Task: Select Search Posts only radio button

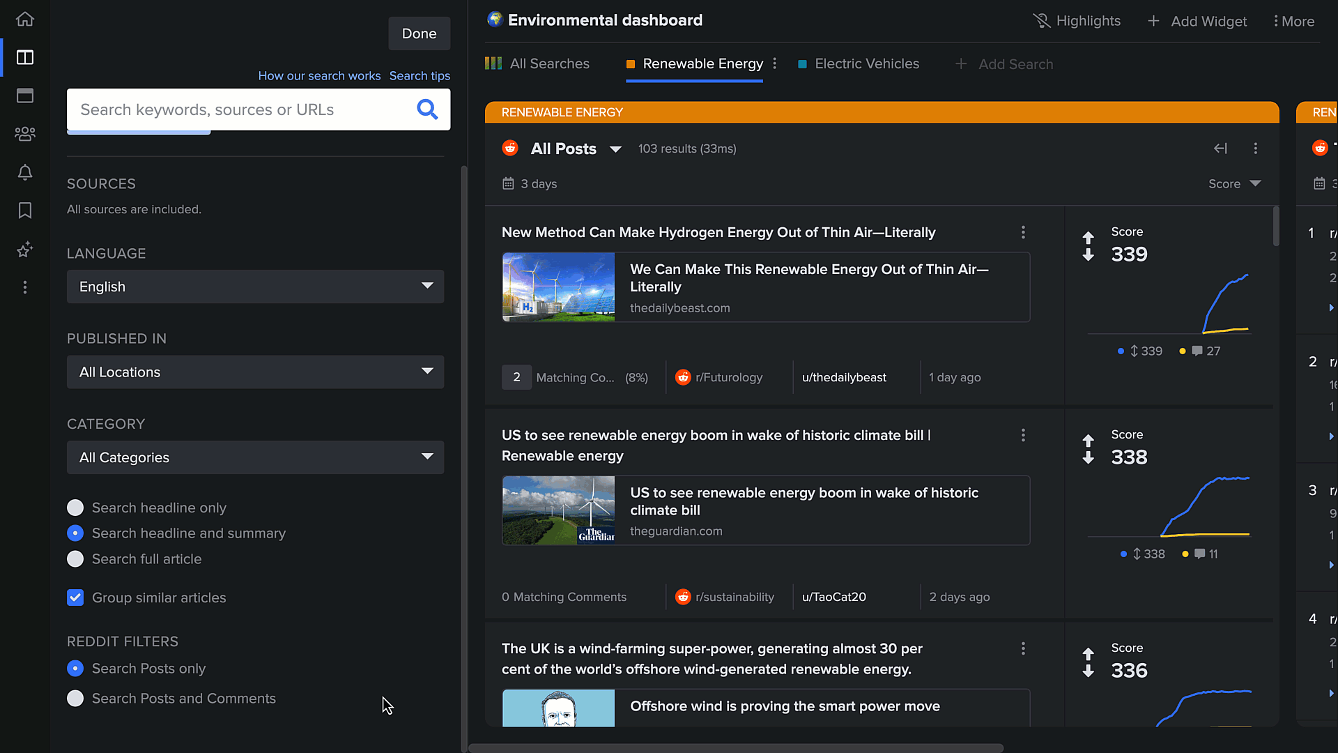Action: pos(75,669)
